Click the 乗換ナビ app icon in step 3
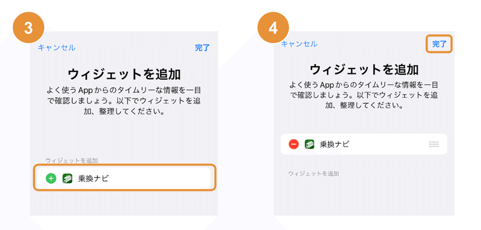The image size is (481, 230). 67,178
